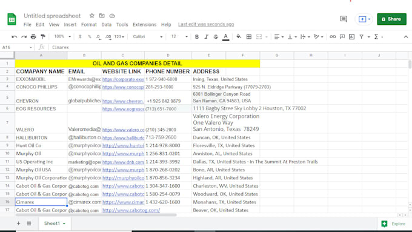The height and width of the screenshot is (232, 412).
Task: Click the Insert chart icon
Action: pos(351,37)
